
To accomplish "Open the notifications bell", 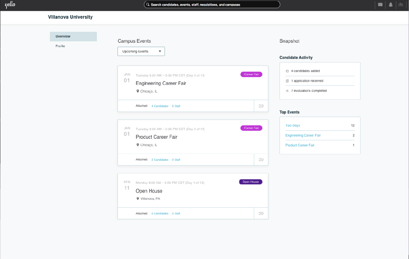I will 391,5.
